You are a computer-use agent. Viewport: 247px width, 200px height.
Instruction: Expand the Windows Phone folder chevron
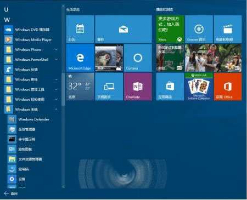click(x=57, y=49)
